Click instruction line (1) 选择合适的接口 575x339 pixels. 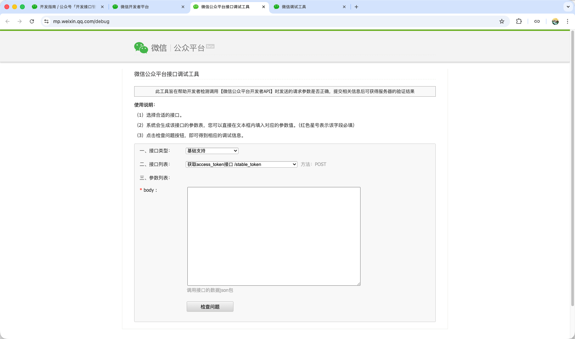point(159,115)
